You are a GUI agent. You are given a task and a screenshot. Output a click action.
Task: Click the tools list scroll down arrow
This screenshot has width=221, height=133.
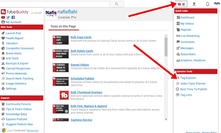click(x=166, y=119)
